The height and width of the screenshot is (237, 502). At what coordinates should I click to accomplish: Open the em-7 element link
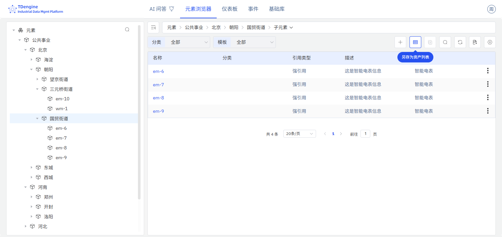point(158,84)
